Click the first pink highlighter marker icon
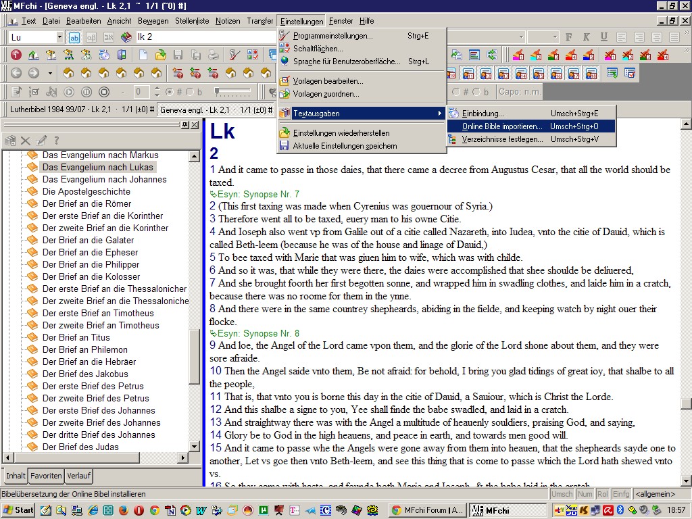The width and height of the screenshot is (692, 519). point(518,55)
